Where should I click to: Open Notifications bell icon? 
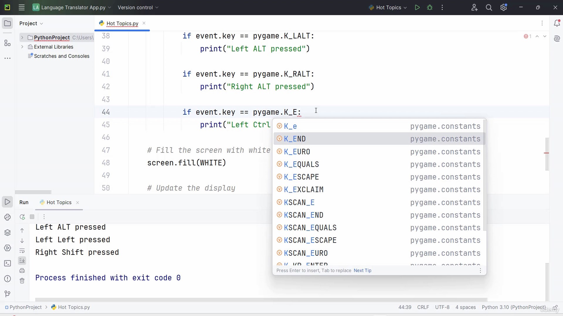click(557, 23)
